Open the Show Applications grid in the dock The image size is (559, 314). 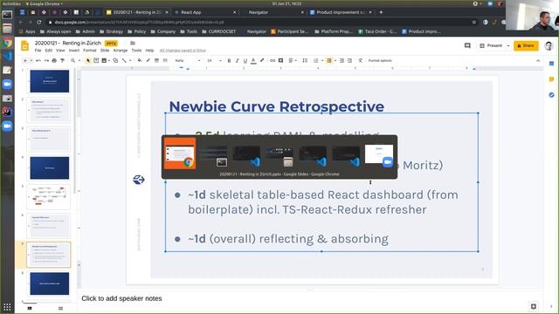7,307
